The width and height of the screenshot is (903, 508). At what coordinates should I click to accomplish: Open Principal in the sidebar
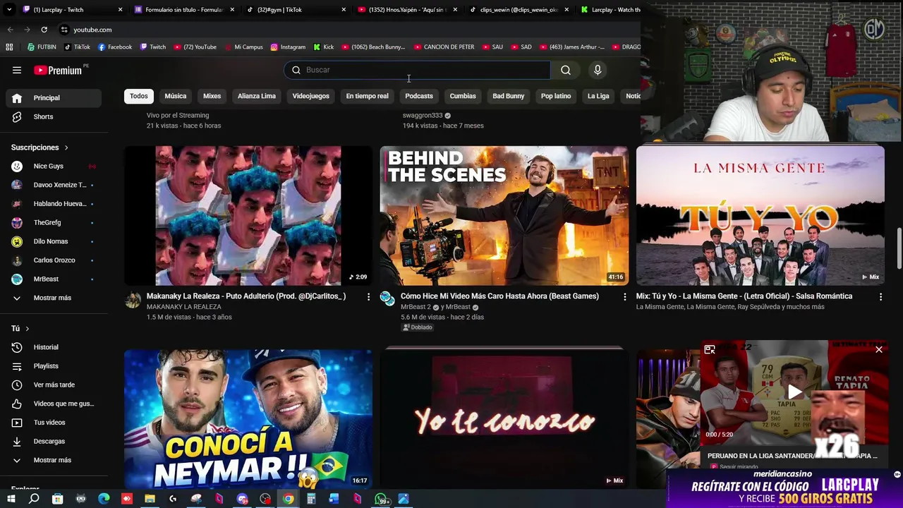coord(54,98)
